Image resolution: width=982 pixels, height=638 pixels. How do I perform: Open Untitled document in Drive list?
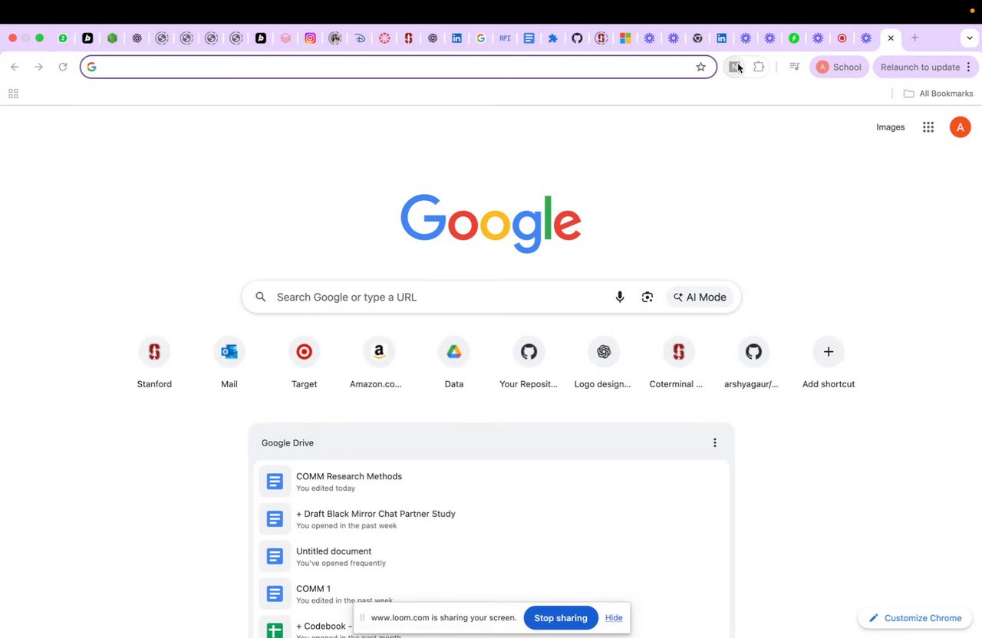491,556
